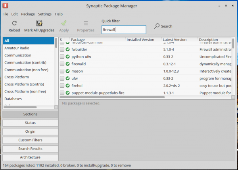
Task: Mark the mason package checkbox
Action: click(x=62, y=71)
